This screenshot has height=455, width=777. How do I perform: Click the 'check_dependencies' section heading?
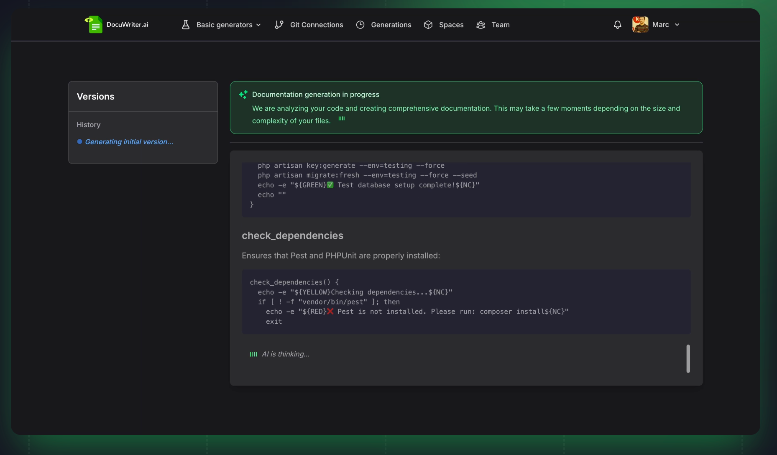pos(292,235)
